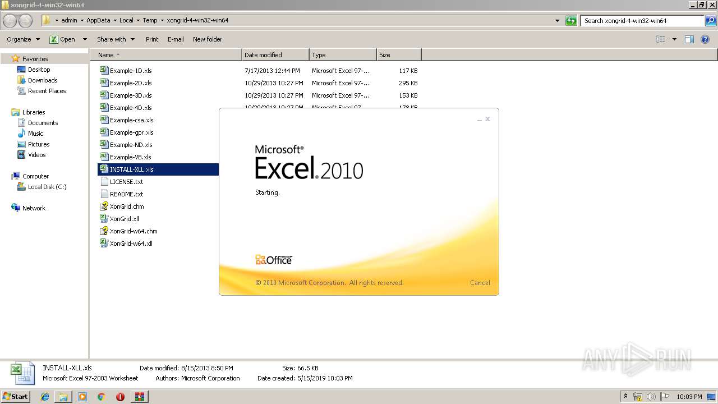Show hidden system tray icons
Image resolution: width=718 pixels, height=404 pixels.
coord(625,397)
